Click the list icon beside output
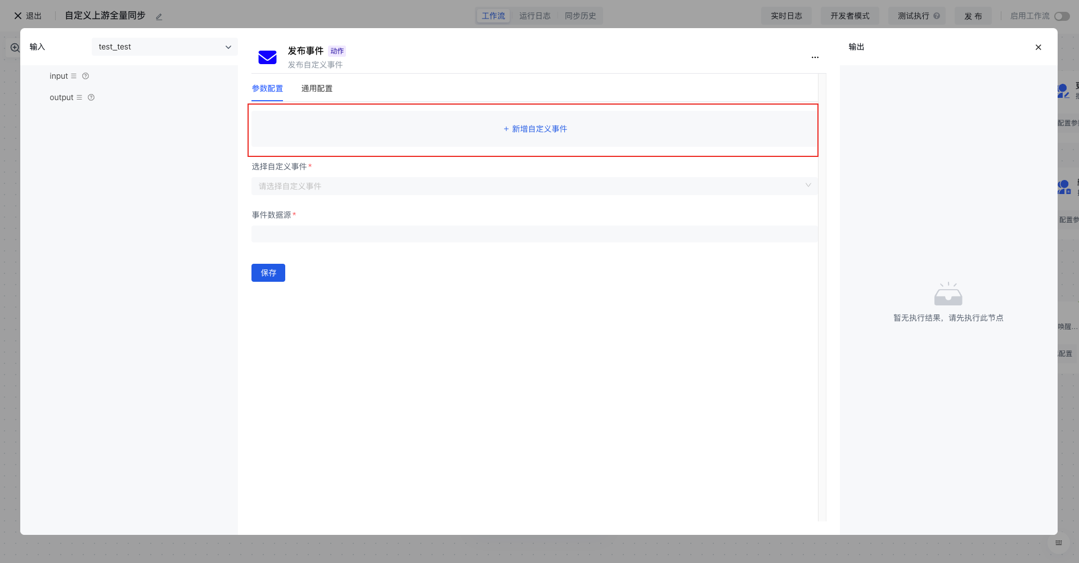1079x563 pixels. click(x=79, y=97)
